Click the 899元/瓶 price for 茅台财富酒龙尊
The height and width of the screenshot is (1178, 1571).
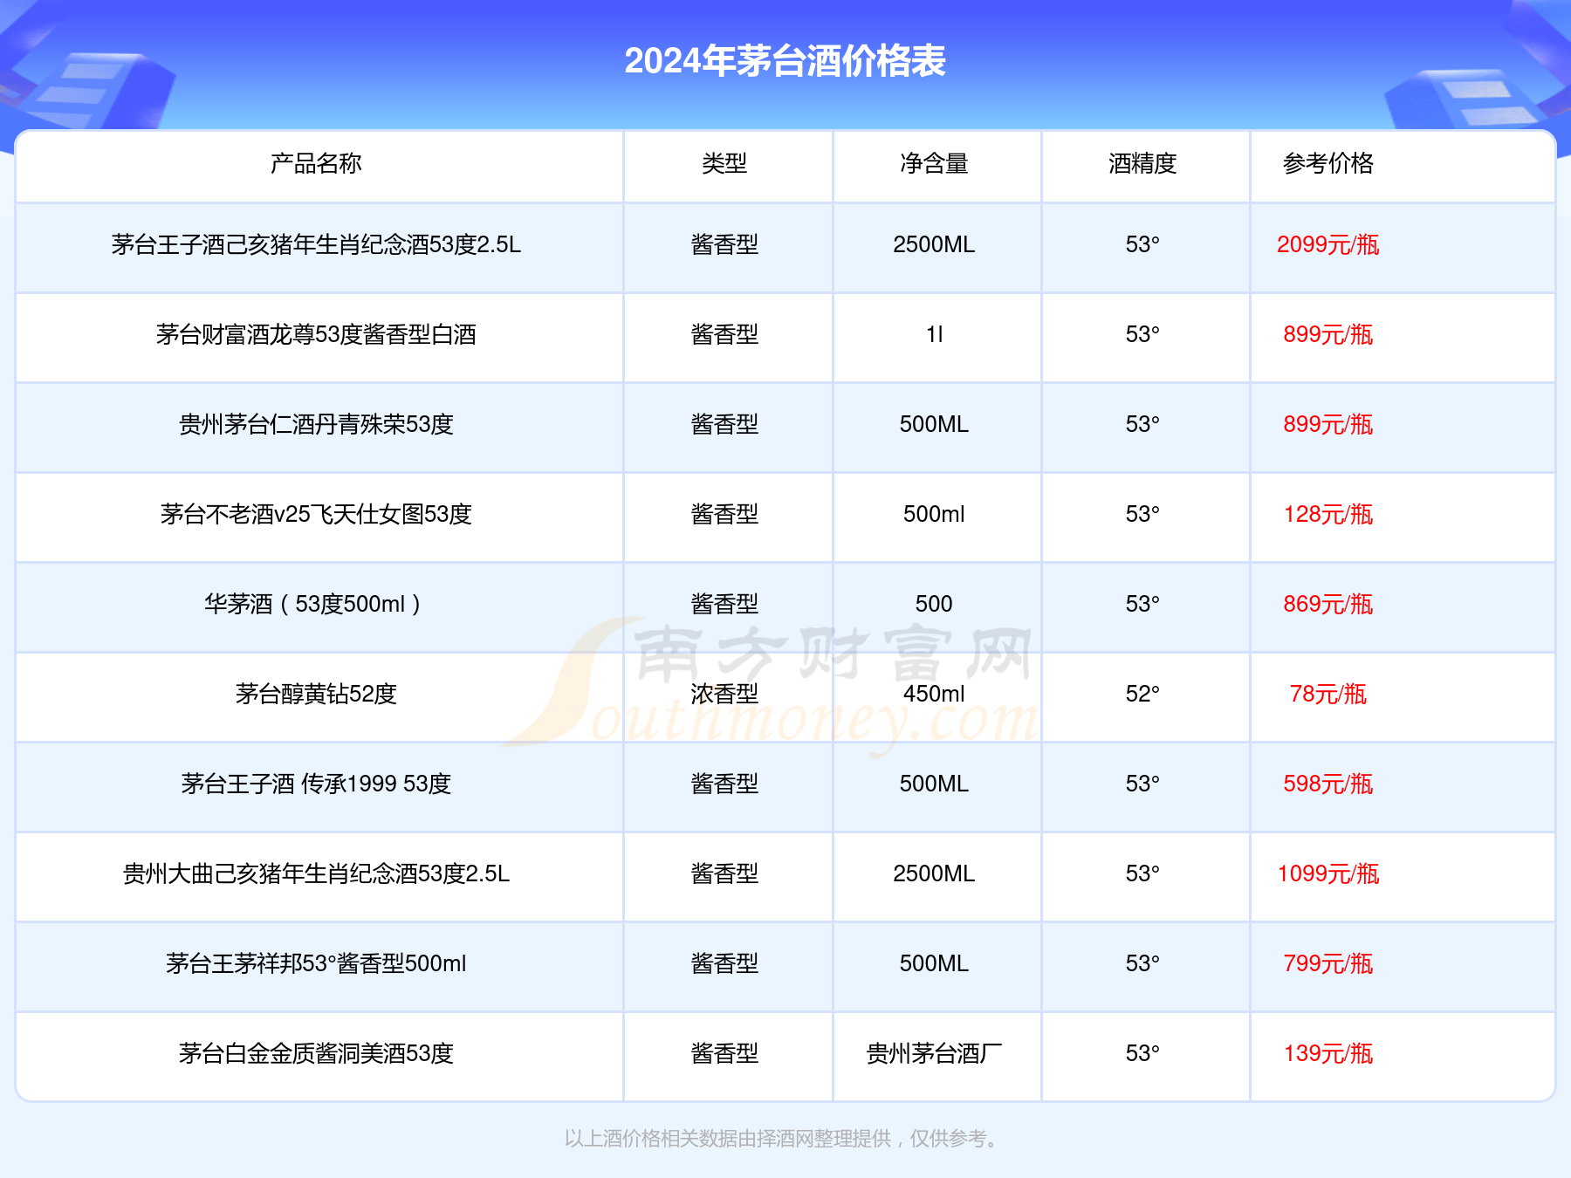(1327, 335)
